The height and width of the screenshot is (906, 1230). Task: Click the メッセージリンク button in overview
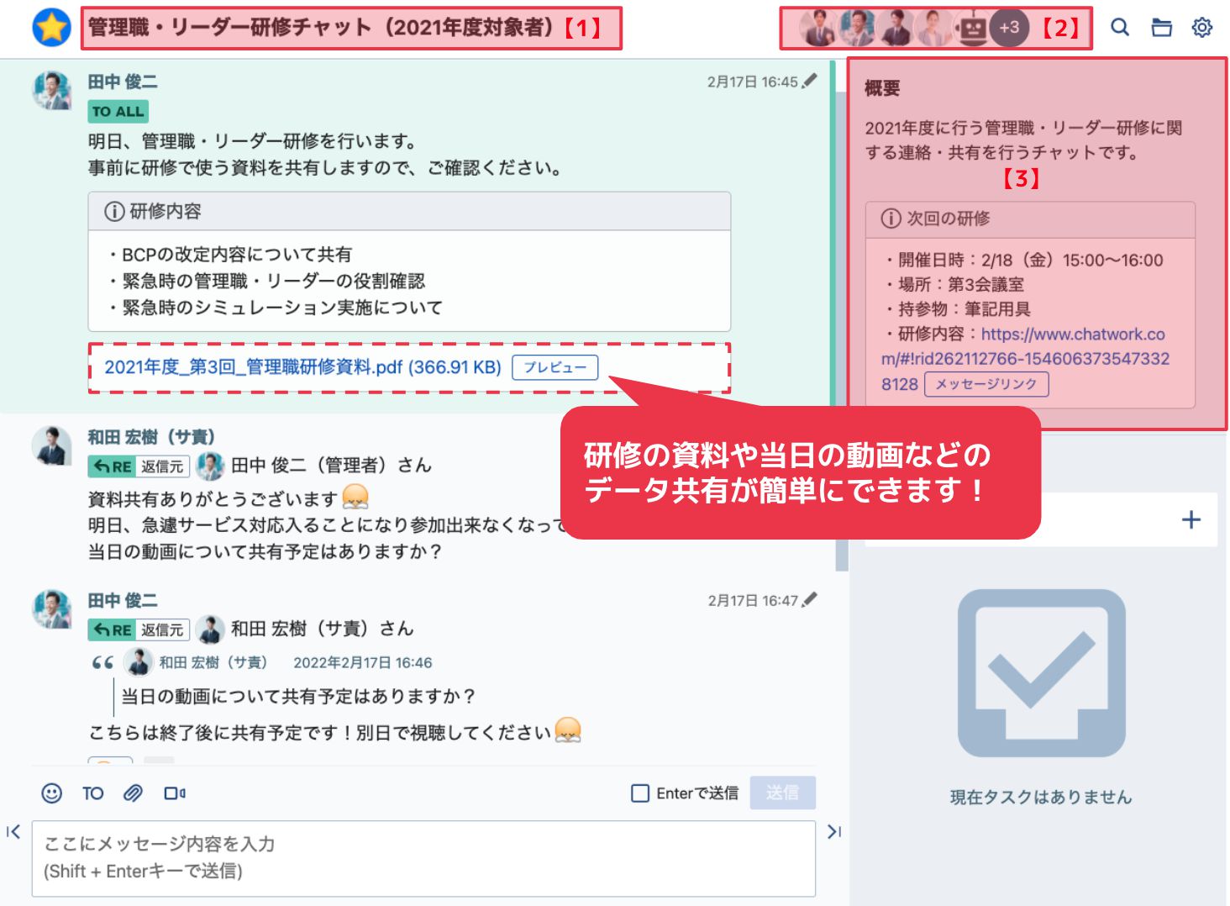(x=986, y=384)
